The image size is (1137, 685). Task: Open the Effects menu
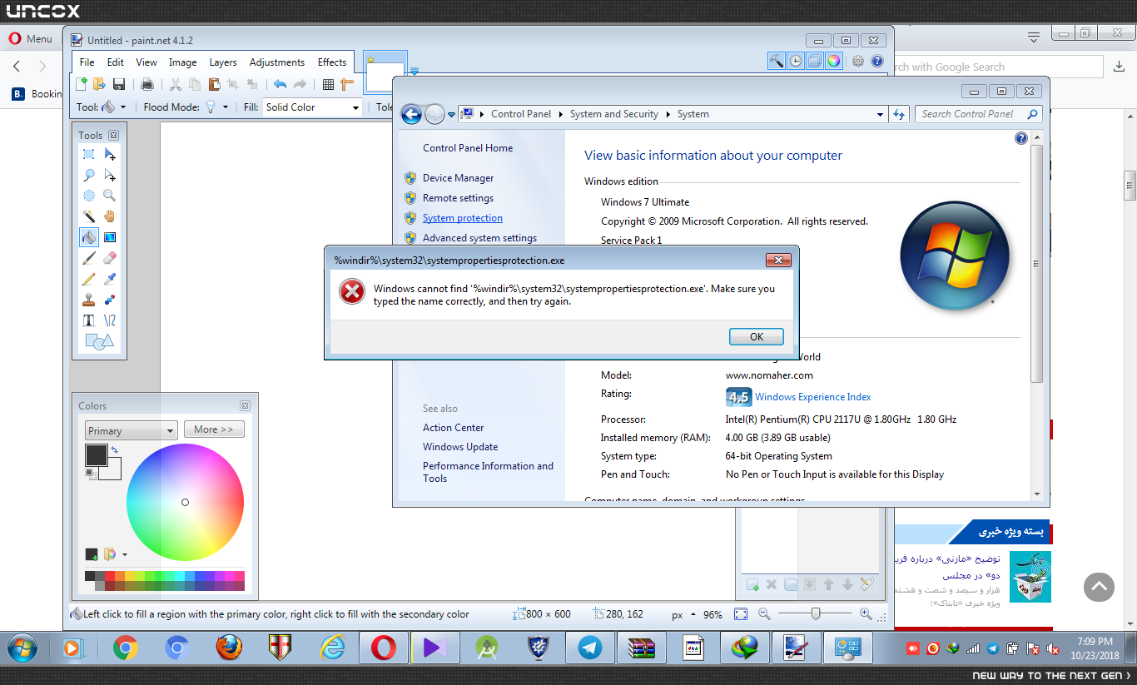click(x=332, y=62)
